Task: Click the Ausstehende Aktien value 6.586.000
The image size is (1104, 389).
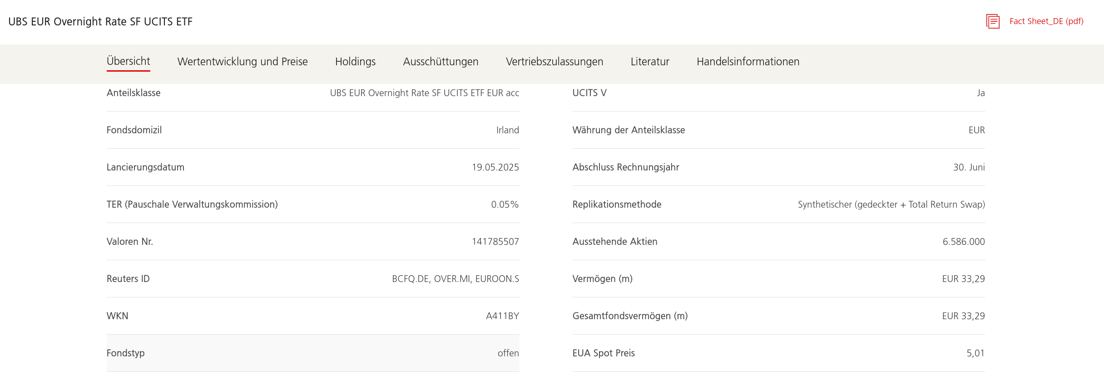Action: pyautogui.click(x=963, y=242)
